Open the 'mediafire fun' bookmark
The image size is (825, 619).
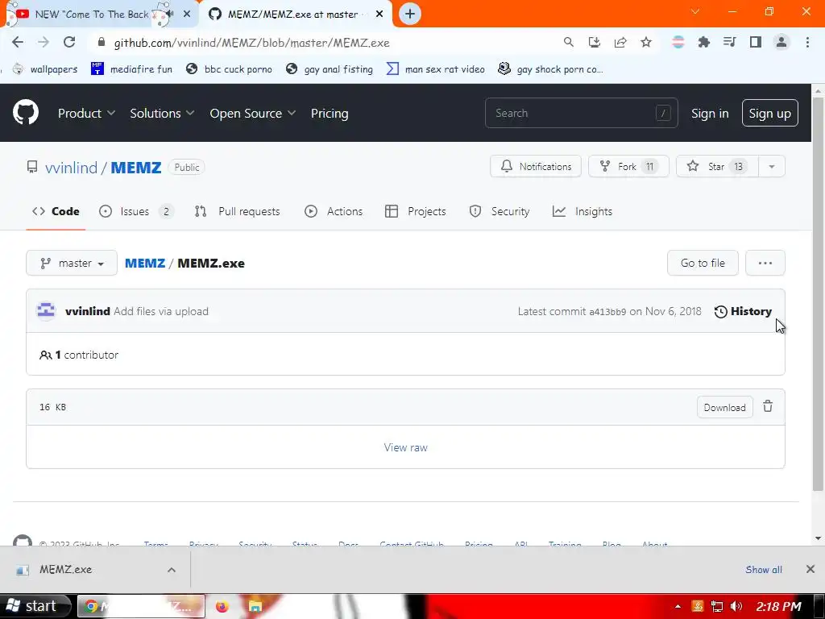[131, 69]
